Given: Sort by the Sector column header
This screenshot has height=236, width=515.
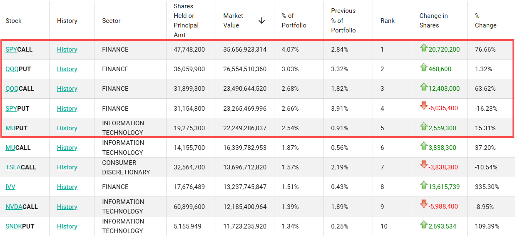Looking at the screenshot, I should 111,20.
